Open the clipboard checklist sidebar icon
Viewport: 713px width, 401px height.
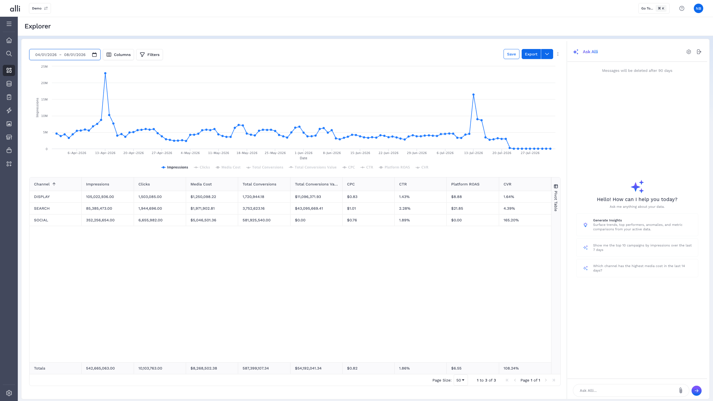click(x=9, y=97)
